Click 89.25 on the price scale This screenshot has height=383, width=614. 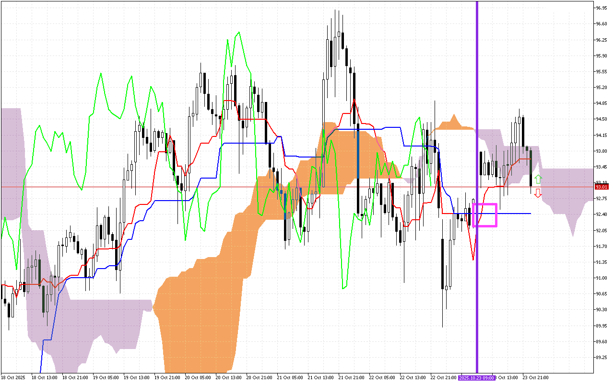pos(602,357)
